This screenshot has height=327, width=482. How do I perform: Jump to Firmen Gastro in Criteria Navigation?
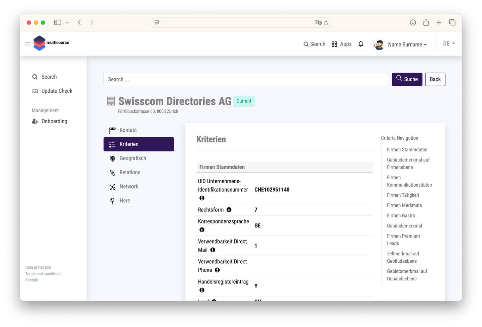point(401,215)
